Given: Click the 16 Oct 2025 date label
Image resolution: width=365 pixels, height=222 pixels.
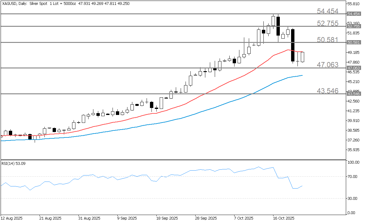Looking at the screenshot, I should (283, 218).
